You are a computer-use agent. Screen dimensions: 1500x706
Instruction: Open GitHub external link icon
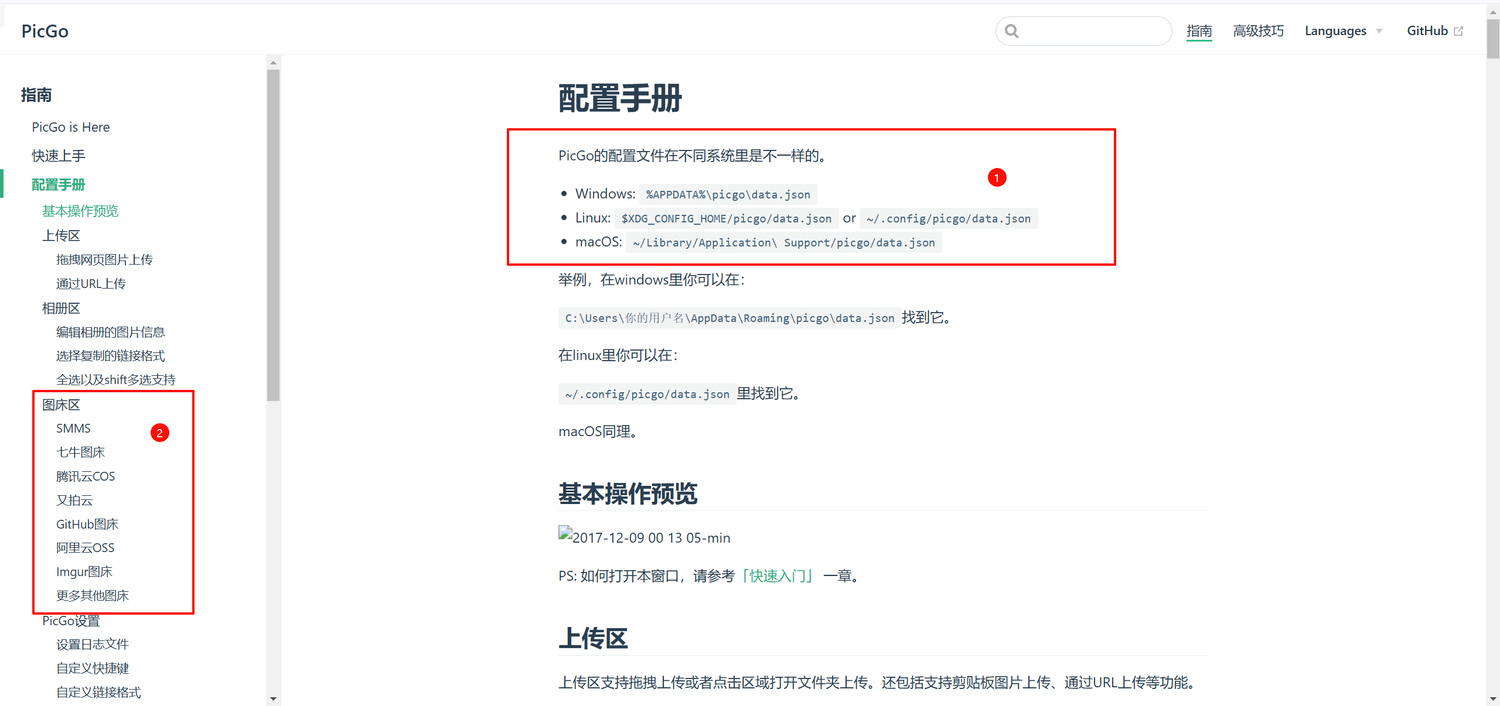pyautogui.click(x=1458, y=32)
